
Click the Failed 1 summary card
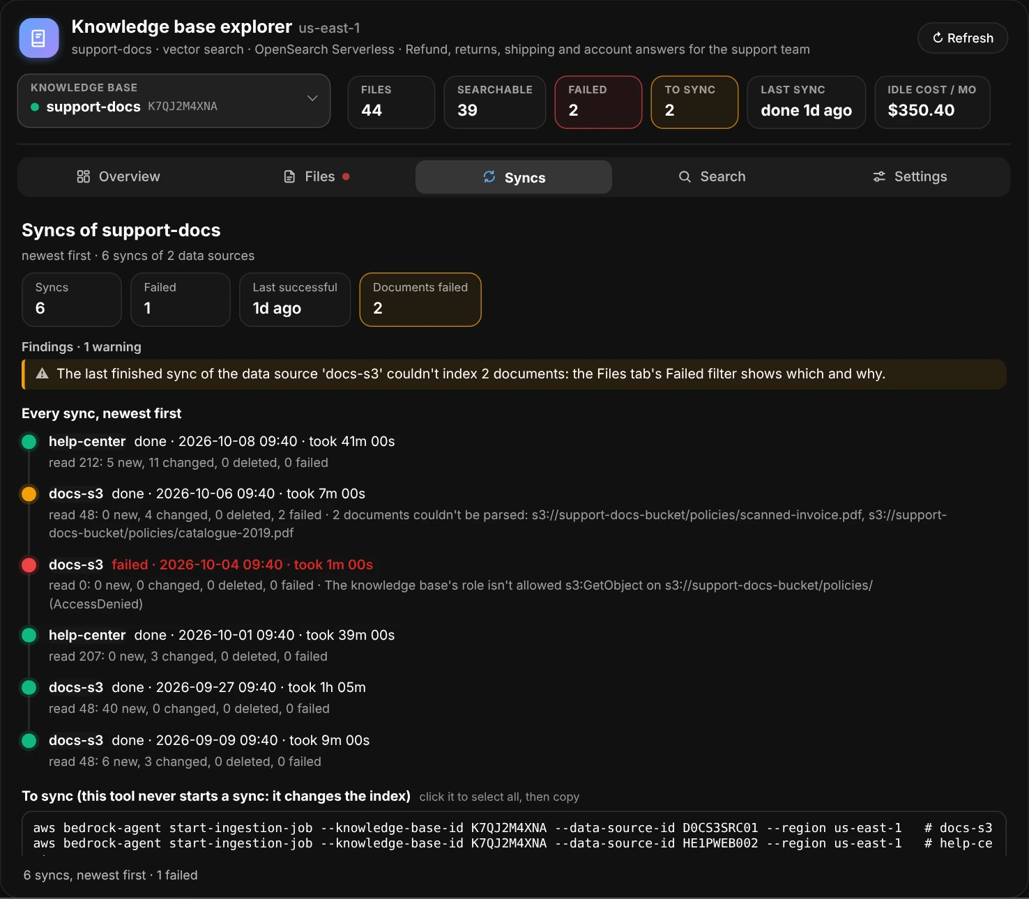[x=181, y=300]
